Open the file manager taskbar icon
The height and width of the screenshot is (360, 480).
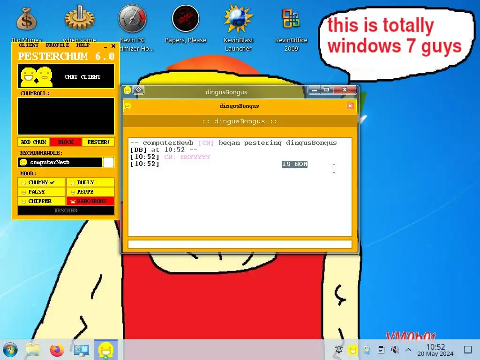(33, 350)
